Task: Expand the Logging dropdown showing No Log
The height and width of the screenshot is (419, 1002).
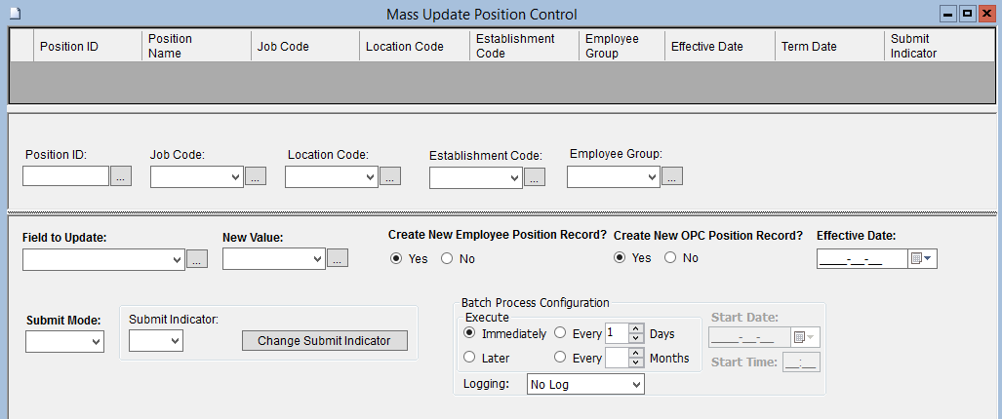Action: 636,385
